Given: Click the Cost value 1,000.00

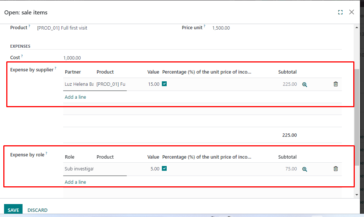Looking at the screenshot, I should pyautogui.click(x=72, y=58).
